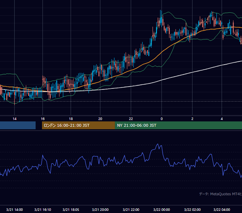
Task: Select the blue session bar before London
Action: point(18,125)
